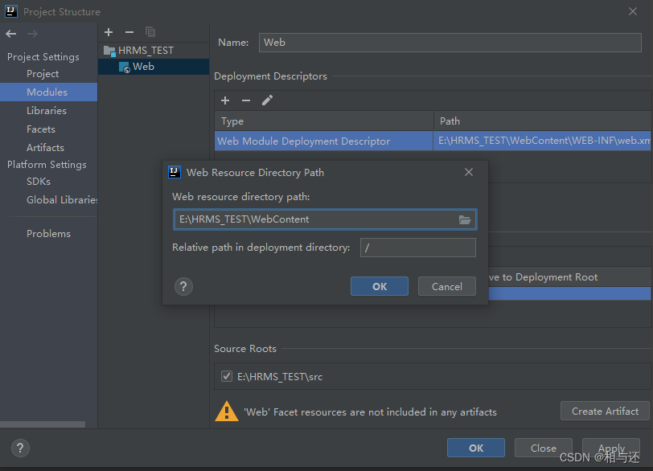Open the Project settings page

tap(43, 74)
